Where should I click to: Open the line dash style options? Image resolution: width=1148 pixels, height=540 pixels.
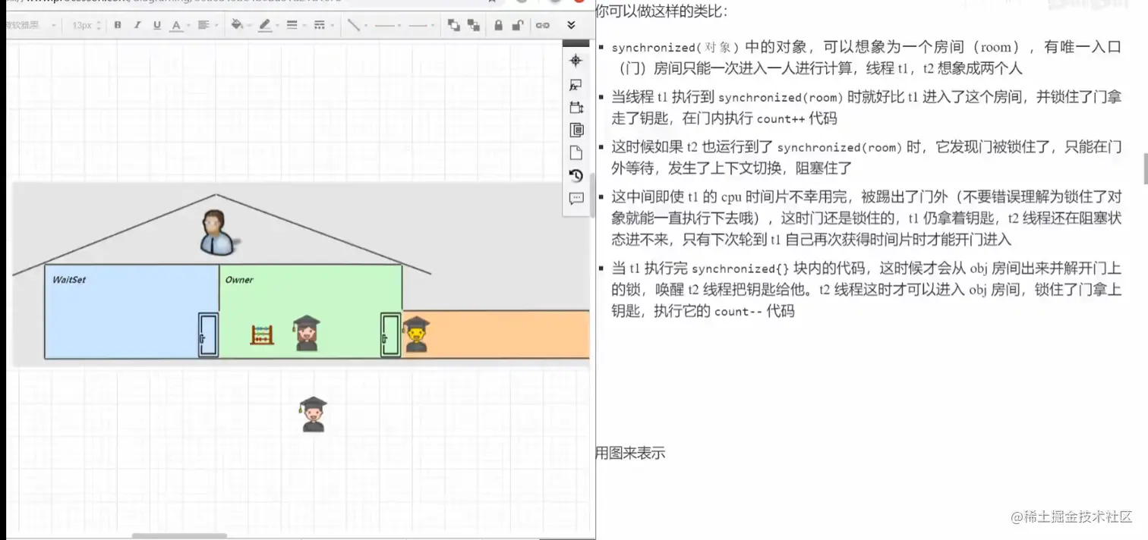(319, 25)
